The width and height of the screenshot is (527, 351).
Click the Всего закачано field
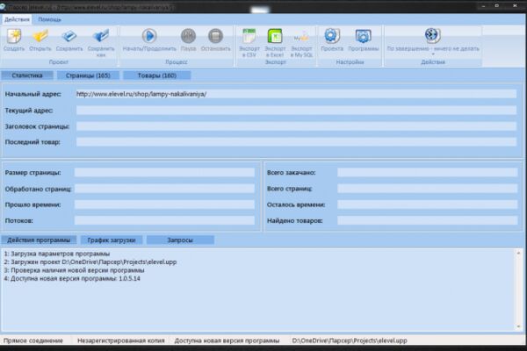(x=427, y=172)
